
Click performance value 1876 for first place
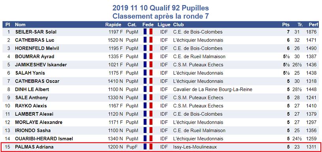coord(311,32)
